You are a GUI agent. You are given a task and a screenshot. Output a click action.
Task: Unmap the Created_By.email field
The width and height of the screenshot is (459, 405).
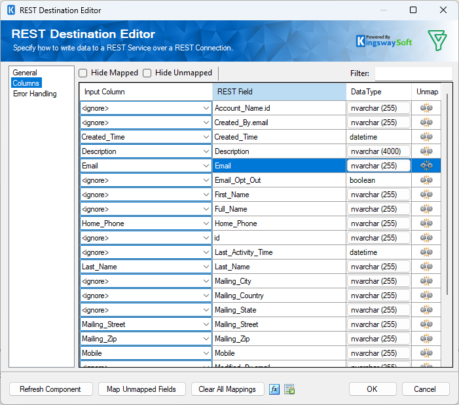click(426, 123)
